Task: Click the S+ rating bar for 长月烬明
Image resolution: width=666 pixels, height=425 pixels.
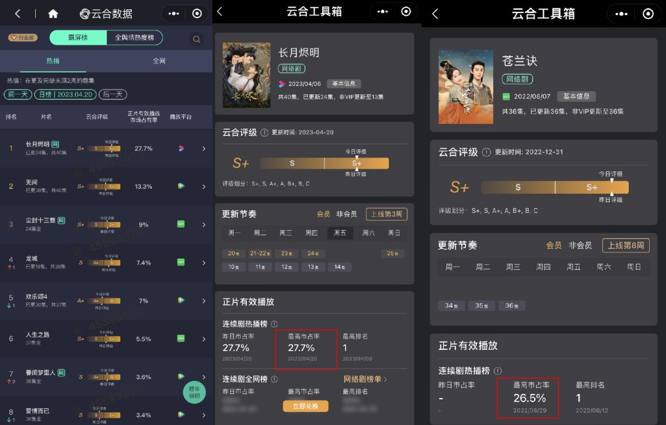Action: (325, 163)
